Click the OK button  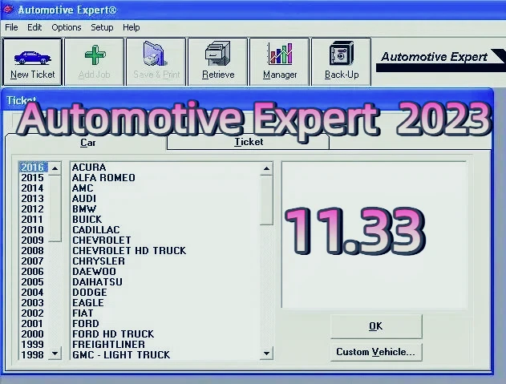click(376, 326)
